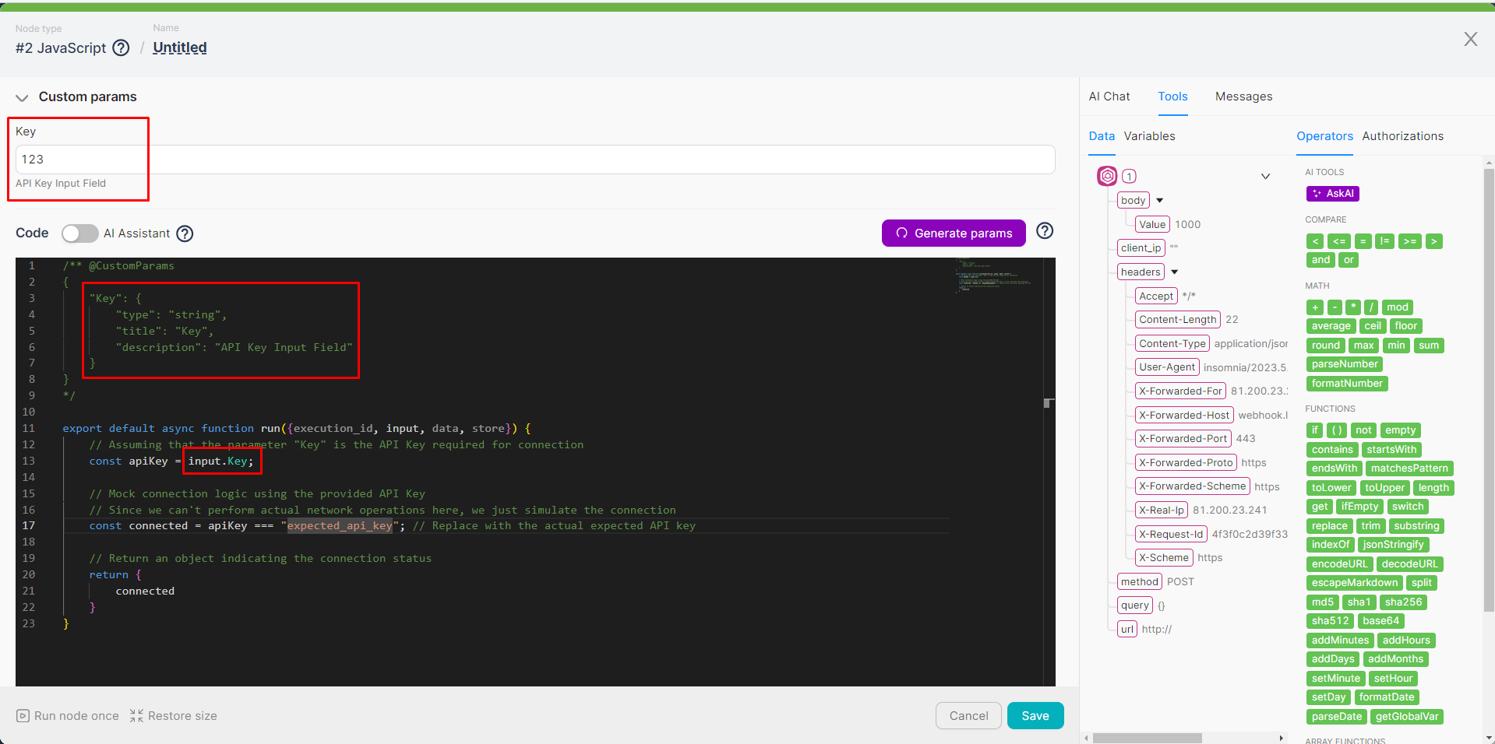Collapse the data tree with the chevron
This screenshot has width=1495, height=744.
click(1265, 177)
